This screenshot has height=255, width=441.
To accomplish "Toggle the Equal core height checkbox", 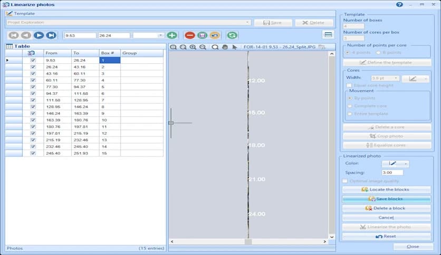I will pos(349,85).
